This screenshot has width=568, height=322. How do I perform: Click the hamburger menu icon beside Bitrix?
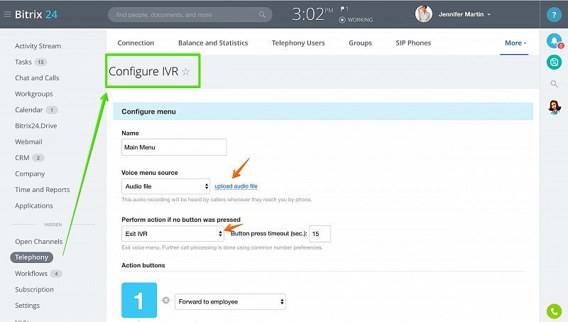click(8, 14)
